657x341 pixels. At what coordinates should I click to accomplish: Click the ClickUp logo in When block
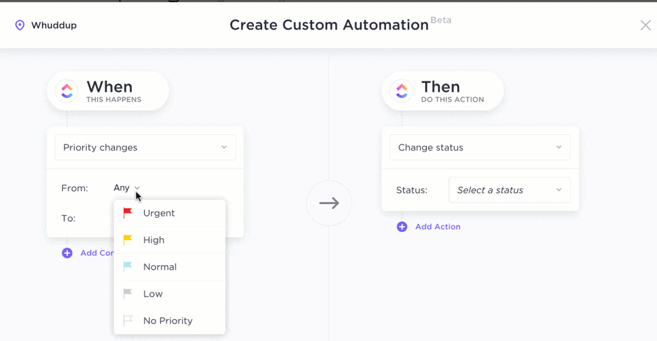(67, 90)
